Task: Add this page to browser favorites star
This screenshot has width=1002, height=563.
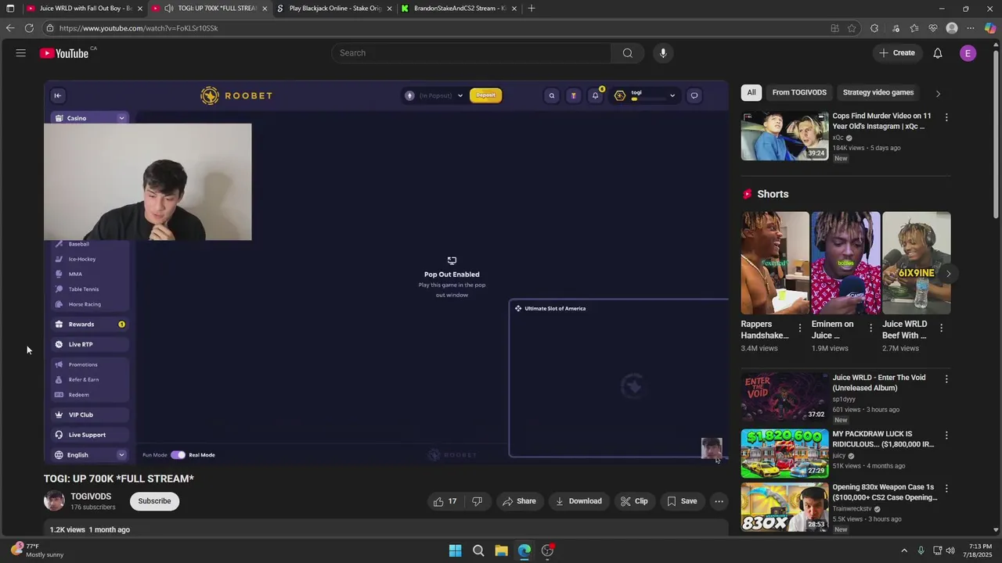Action: (x=852, y=28)
